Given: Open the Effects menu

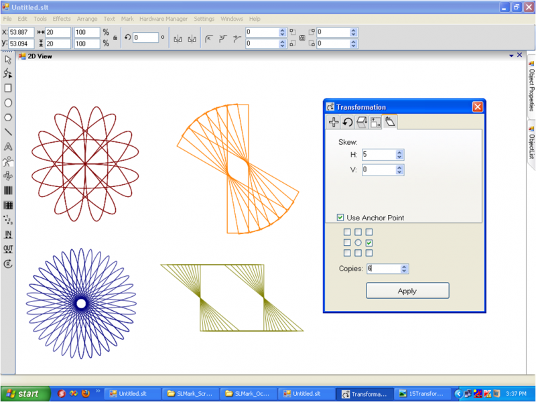Looking at the screenshot, I should (62, 19).
